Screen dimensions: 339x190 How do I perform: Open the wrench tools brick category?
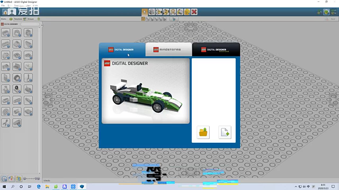[6, 123]
